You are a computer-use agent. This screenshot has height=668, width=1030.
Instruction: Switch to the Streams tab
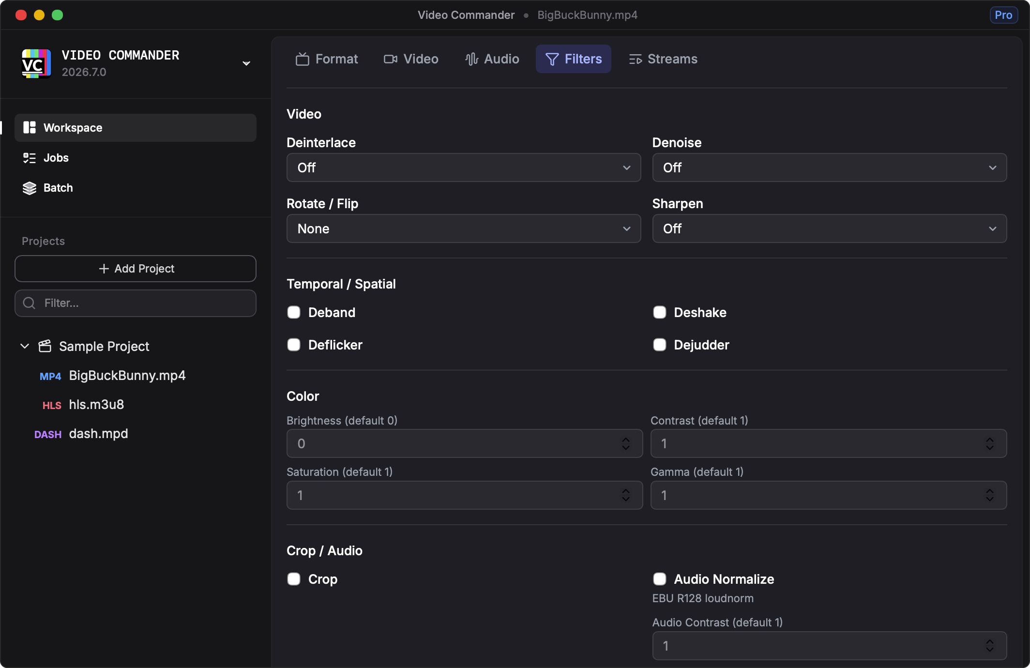pos(663,59)
